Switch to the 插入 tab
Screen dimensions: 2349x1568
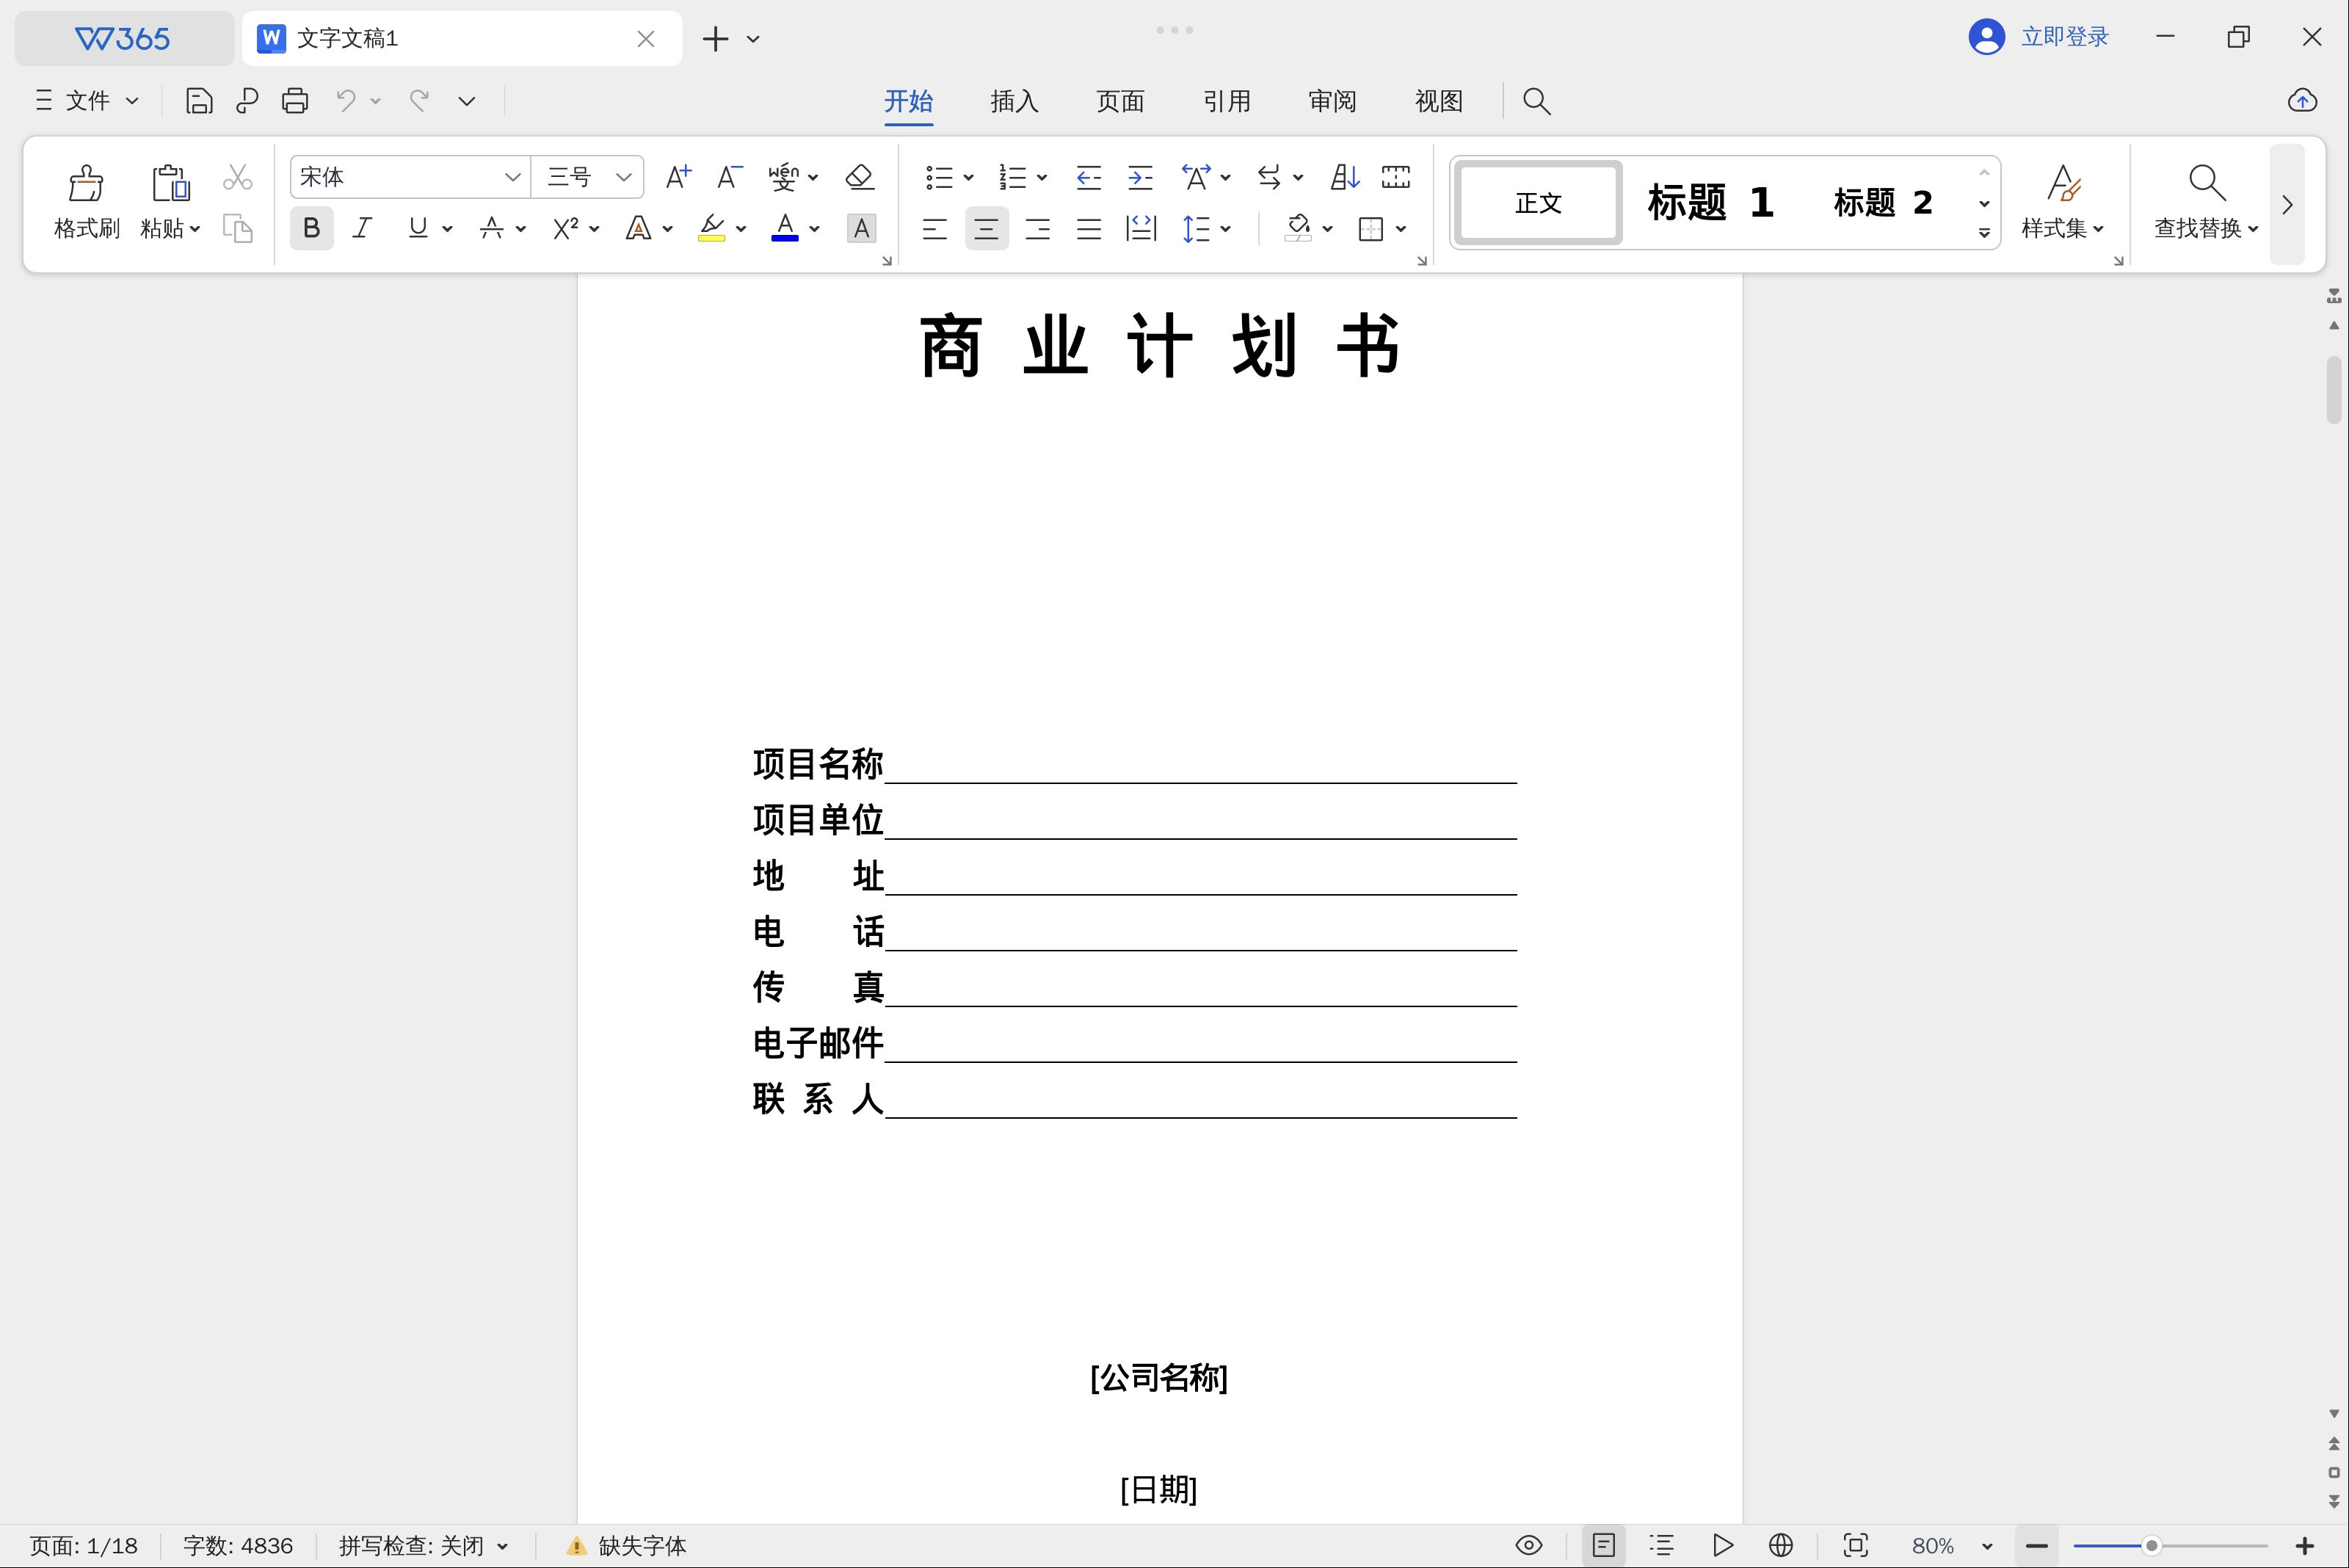pyautogui.click(x=1014, y=101)
